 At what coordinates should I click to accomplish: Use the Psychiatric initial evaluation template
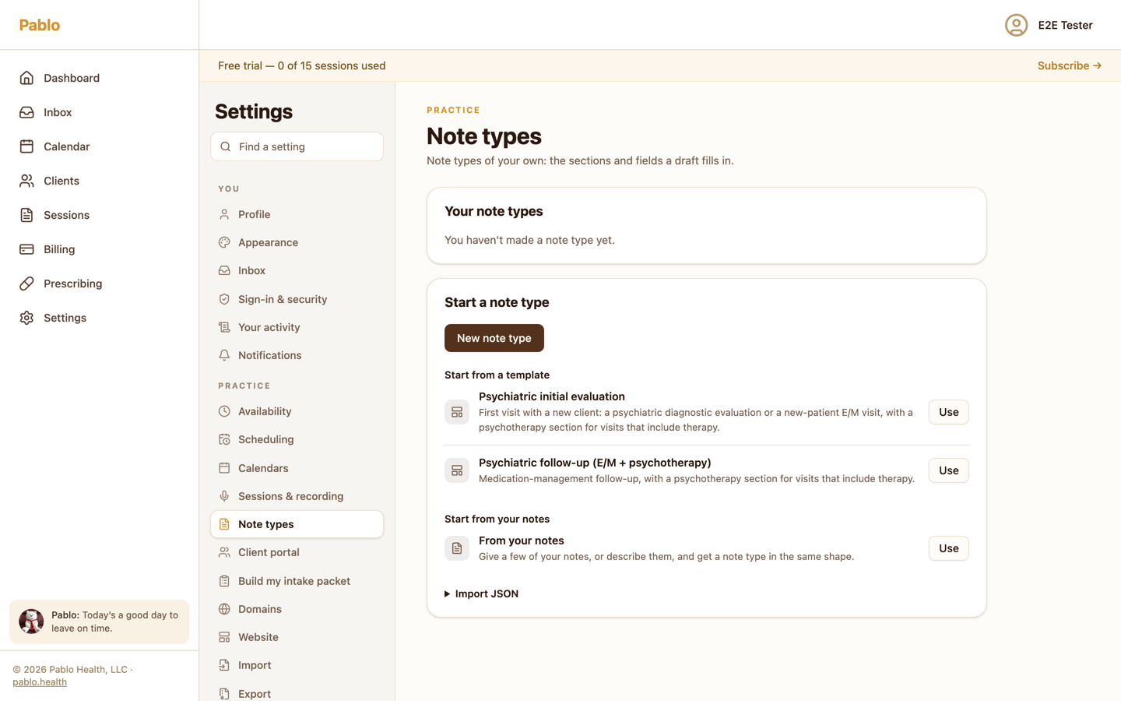[x=948, y=412]
